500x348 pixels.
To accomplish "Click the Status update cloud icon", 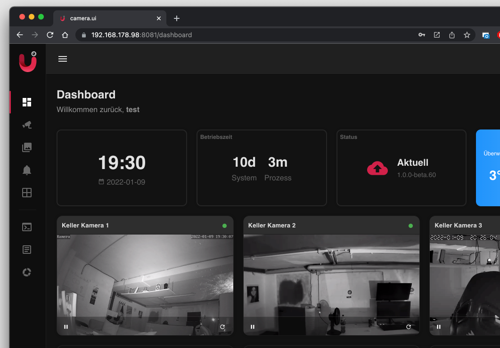I will pyautogui.click(x=377, y=168).
